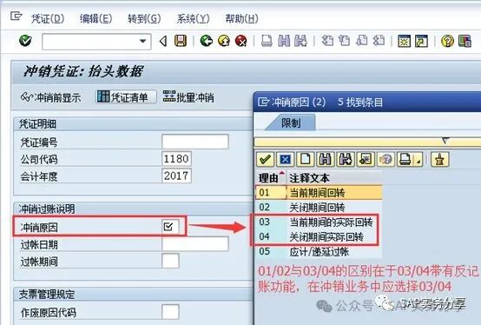
Task: Switch to the 限制 tab in popup
Action: [291, 123]
